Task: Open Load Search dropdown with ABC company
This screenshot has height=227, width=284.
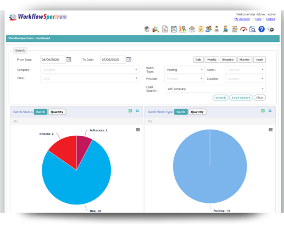Action: pyautogui.click(x=215, y=89)
